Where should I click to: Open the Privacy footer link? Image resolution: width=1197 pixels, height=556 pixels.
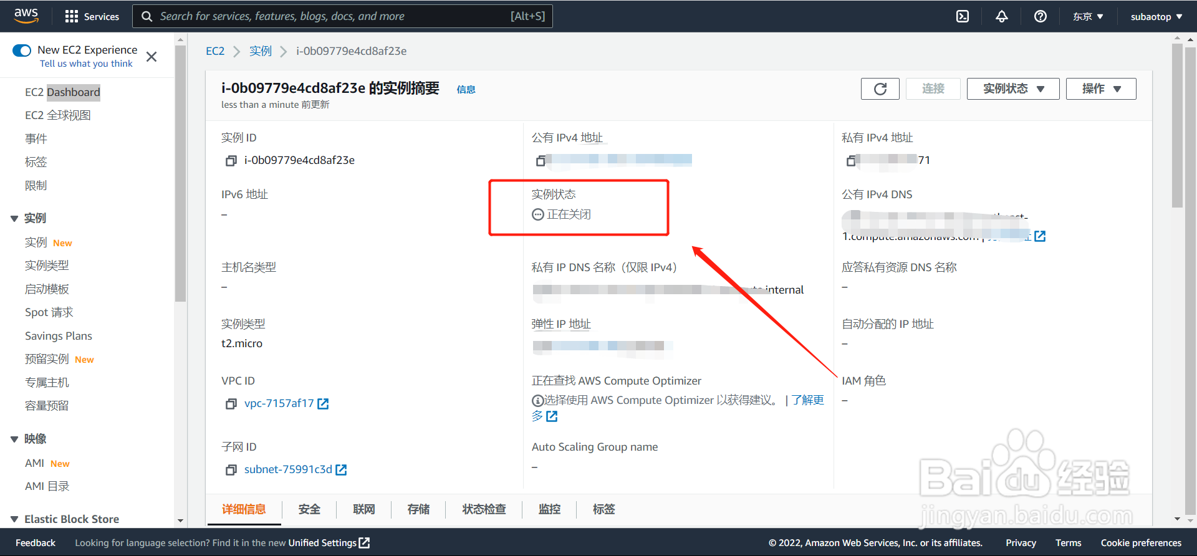pos(1021,543)
